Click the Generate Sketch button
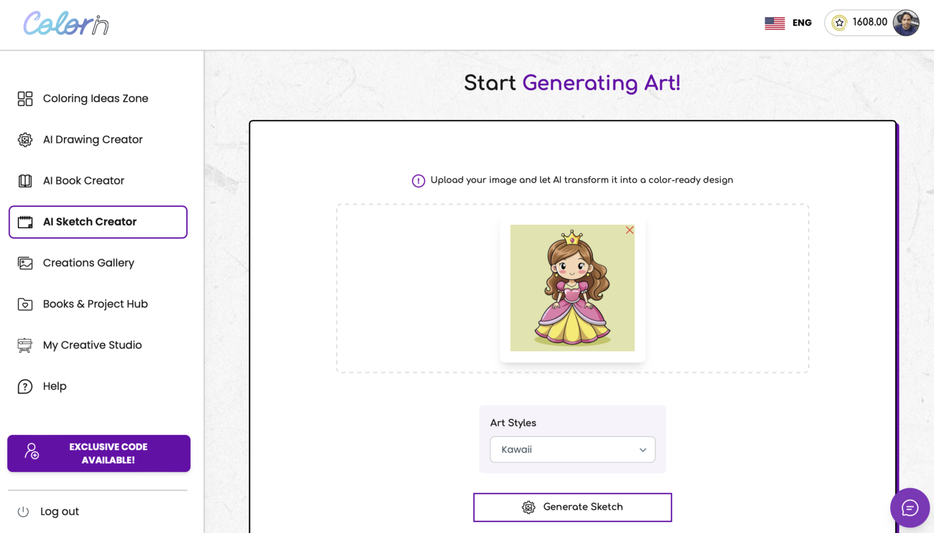Viewport: 934px width, 533px height. coord(572,507)
